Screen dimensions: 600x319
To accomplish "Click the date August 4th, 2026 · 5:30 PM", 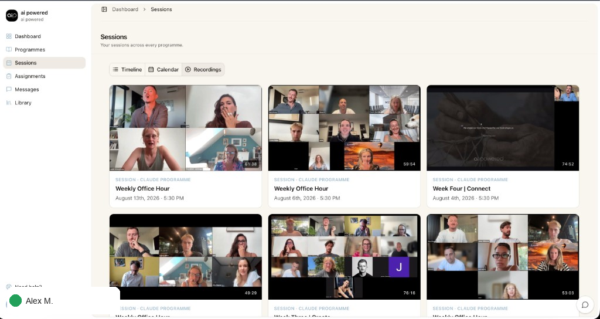I will pyautogui.click(x=466, y=198).
